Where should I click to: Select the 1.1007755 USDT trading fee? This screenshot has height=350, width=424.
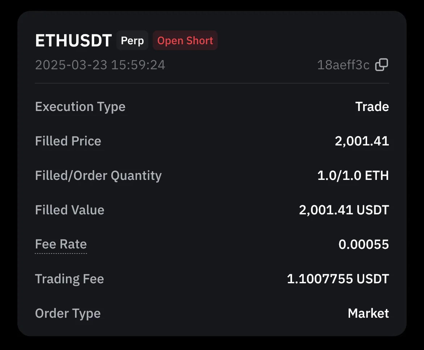338,279
